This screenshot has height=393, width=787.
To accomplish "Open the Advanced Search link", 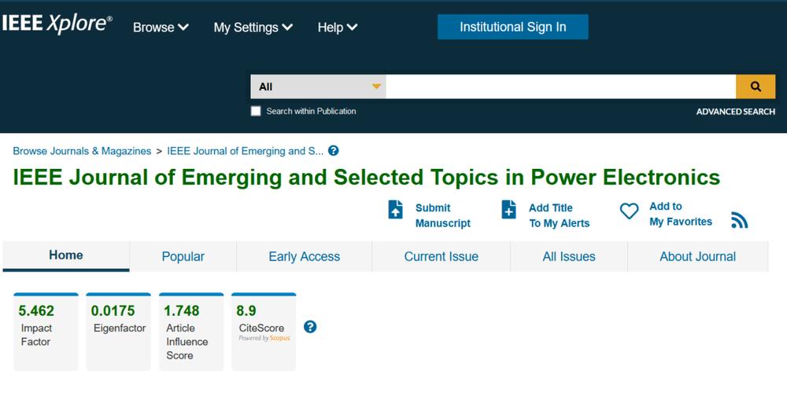I will point(735,112).
